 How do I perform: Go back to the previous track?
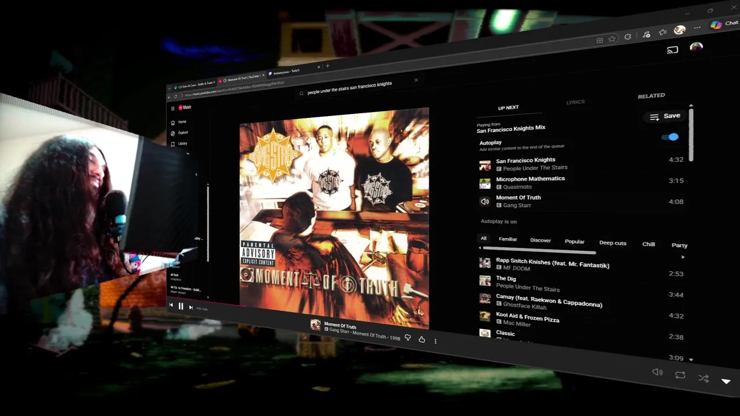[x=171, y=305]
